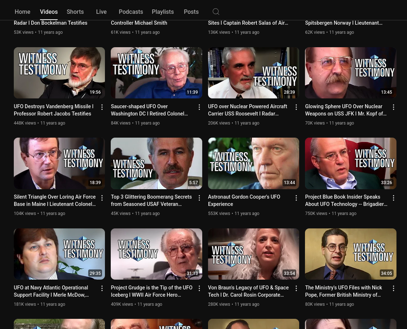Image resolution: width=407 pixels, height=329 pixels.
Task: Play the 19:56 Robert Jacobs thumbnail
Action: pos(60,73)
